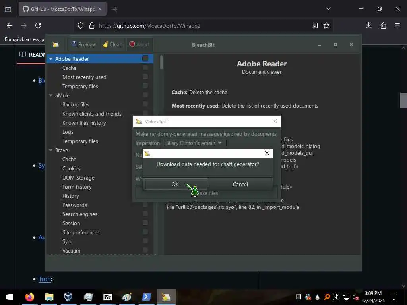
Task: Click the site padlock icon
Action: [92, 25]
